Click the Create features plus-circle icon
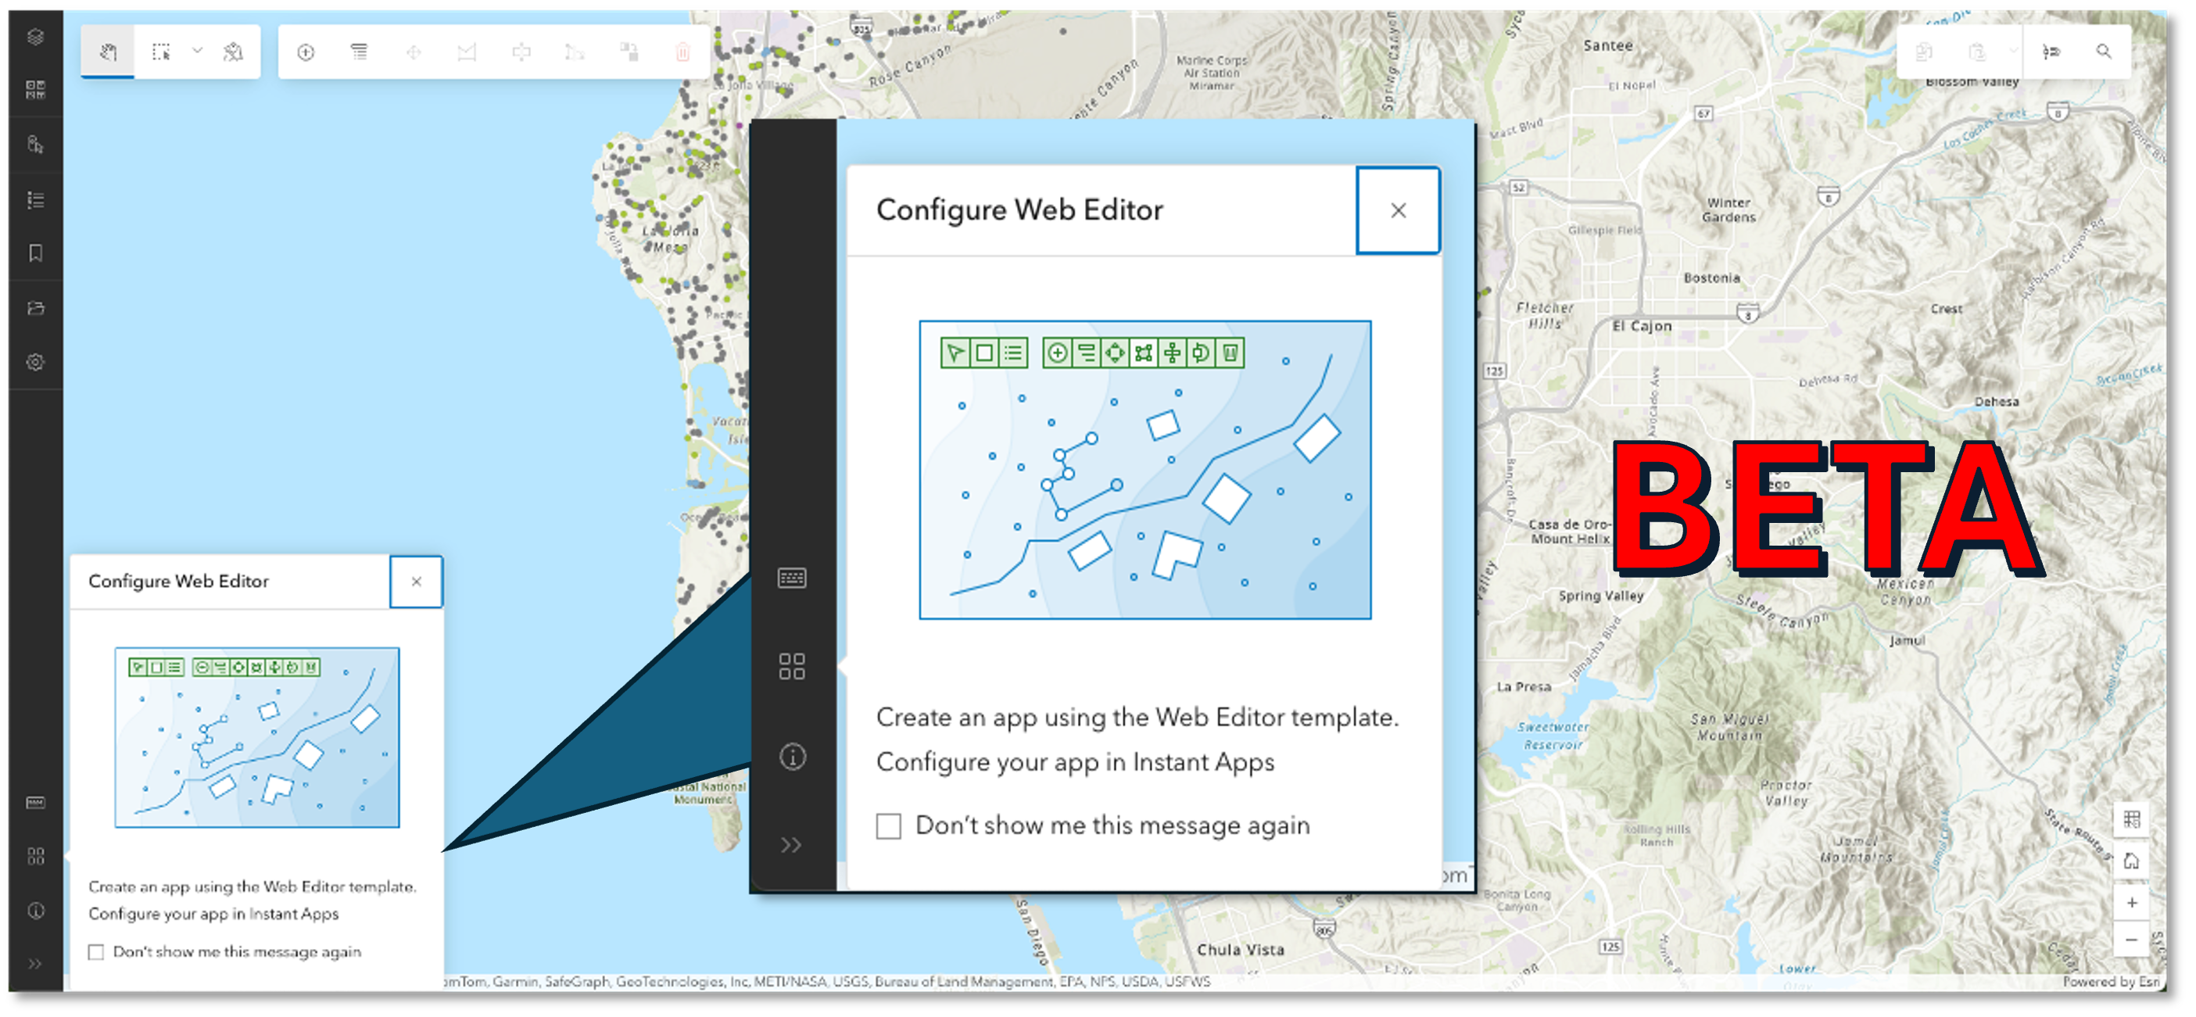2196x1017 pixels. coord(305,53)
